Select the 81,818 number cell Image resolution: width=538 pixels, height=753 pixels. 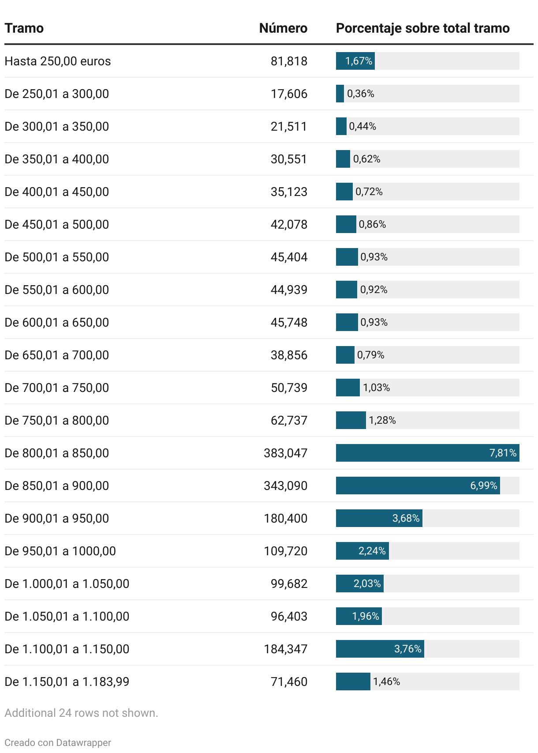point(289,61)
